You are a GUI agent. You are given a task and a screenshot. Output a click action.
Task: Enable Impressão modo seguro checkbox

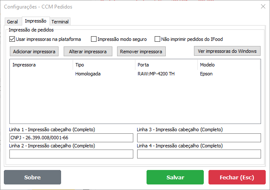[94, 39]
